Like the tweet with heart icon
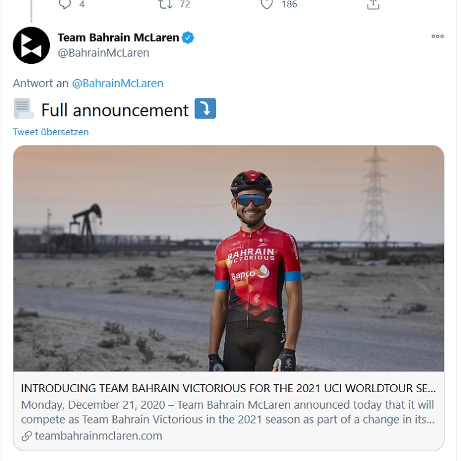 point(267,4)
